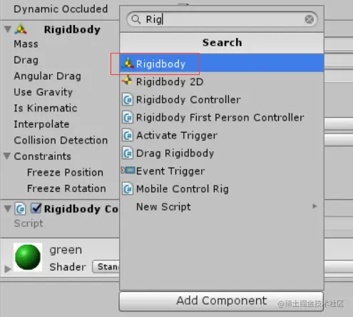Expand the green material foldout arrow
This screenshot has height=317, width=353.
pos(8,269)
